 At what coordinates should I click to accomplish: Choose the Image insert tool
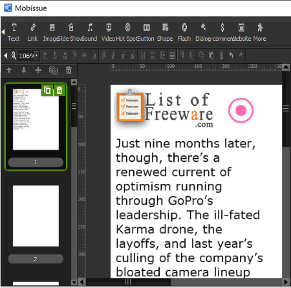tap(52, 32)
